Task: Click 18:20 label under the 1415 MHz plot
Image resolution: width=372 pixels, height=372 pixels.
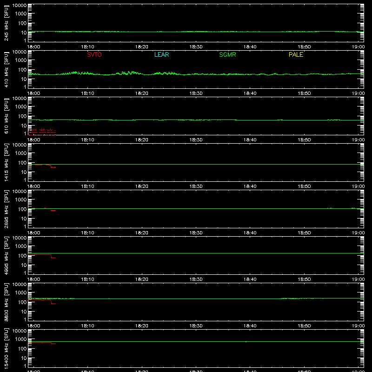Action: (142, 186)
